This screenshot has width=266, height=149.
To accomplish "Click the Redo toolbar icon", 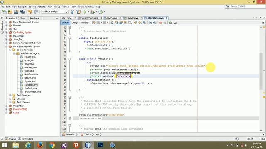I will click(x=36, y=12).
